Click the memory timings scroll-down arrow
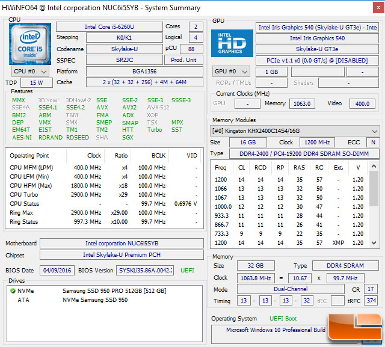Screen dimensions: 385x347 (374, 243)
